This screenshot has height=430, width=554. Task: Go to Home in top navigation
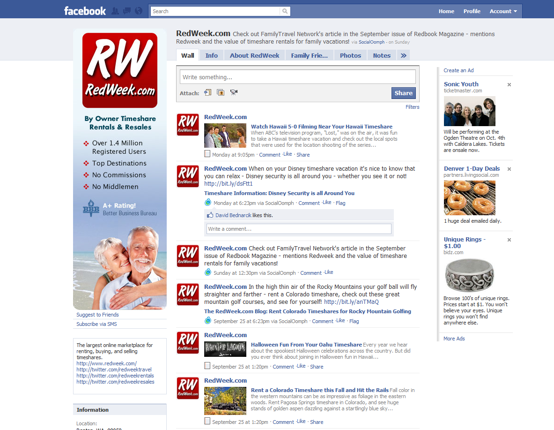446,11
